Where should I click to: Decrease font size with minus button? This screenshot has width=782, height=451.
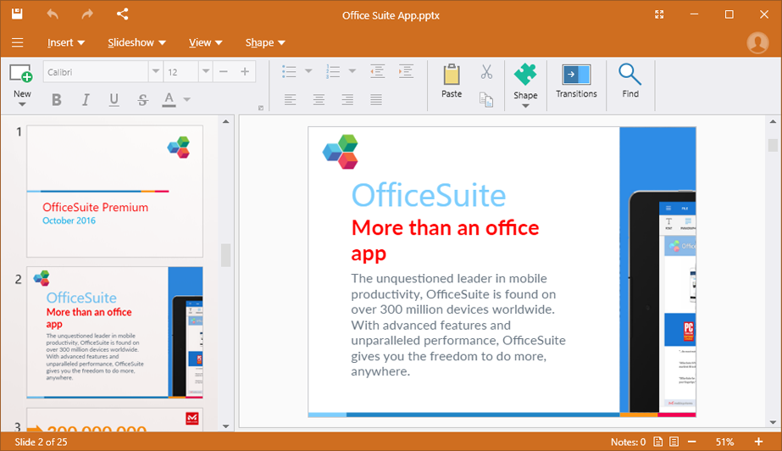coord(224,72)
